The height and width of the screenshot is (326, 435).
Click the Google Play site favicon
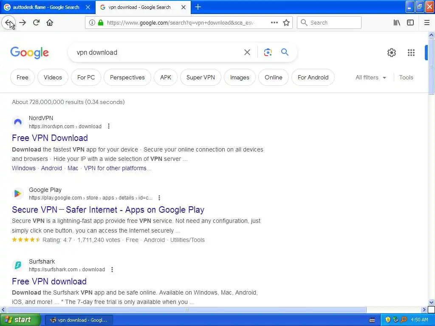click(18, 194)
